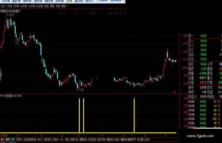The height and width of the screenshot is (143, 222).
Task: Select the BS买卖点 indicator tab
Action: (92, 139)
